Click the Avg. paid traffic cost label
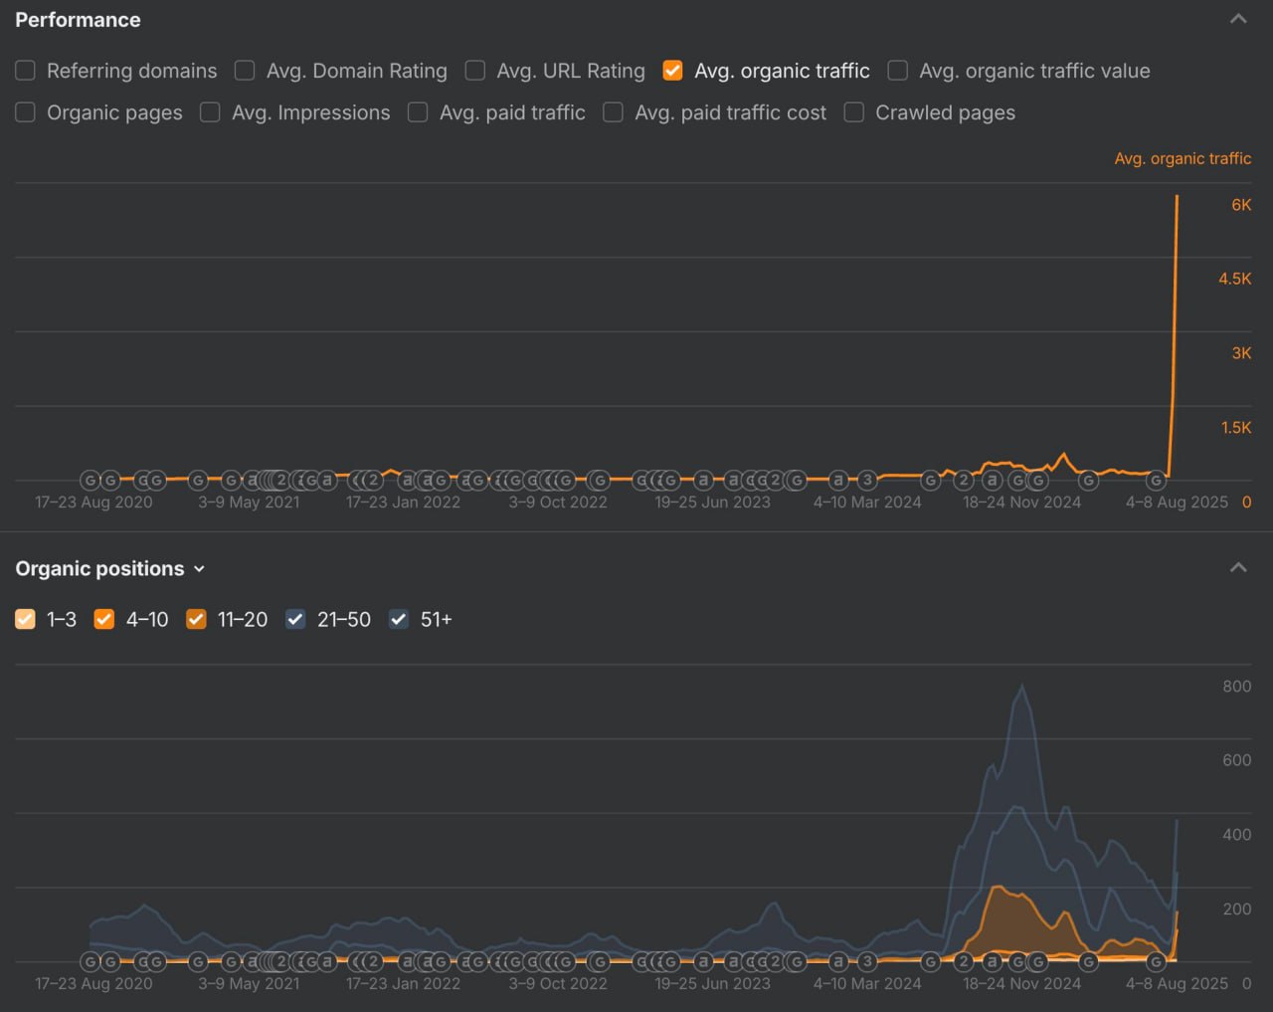The height and width of the screenshot is (1012, 1273). click(x=731, y=112)
